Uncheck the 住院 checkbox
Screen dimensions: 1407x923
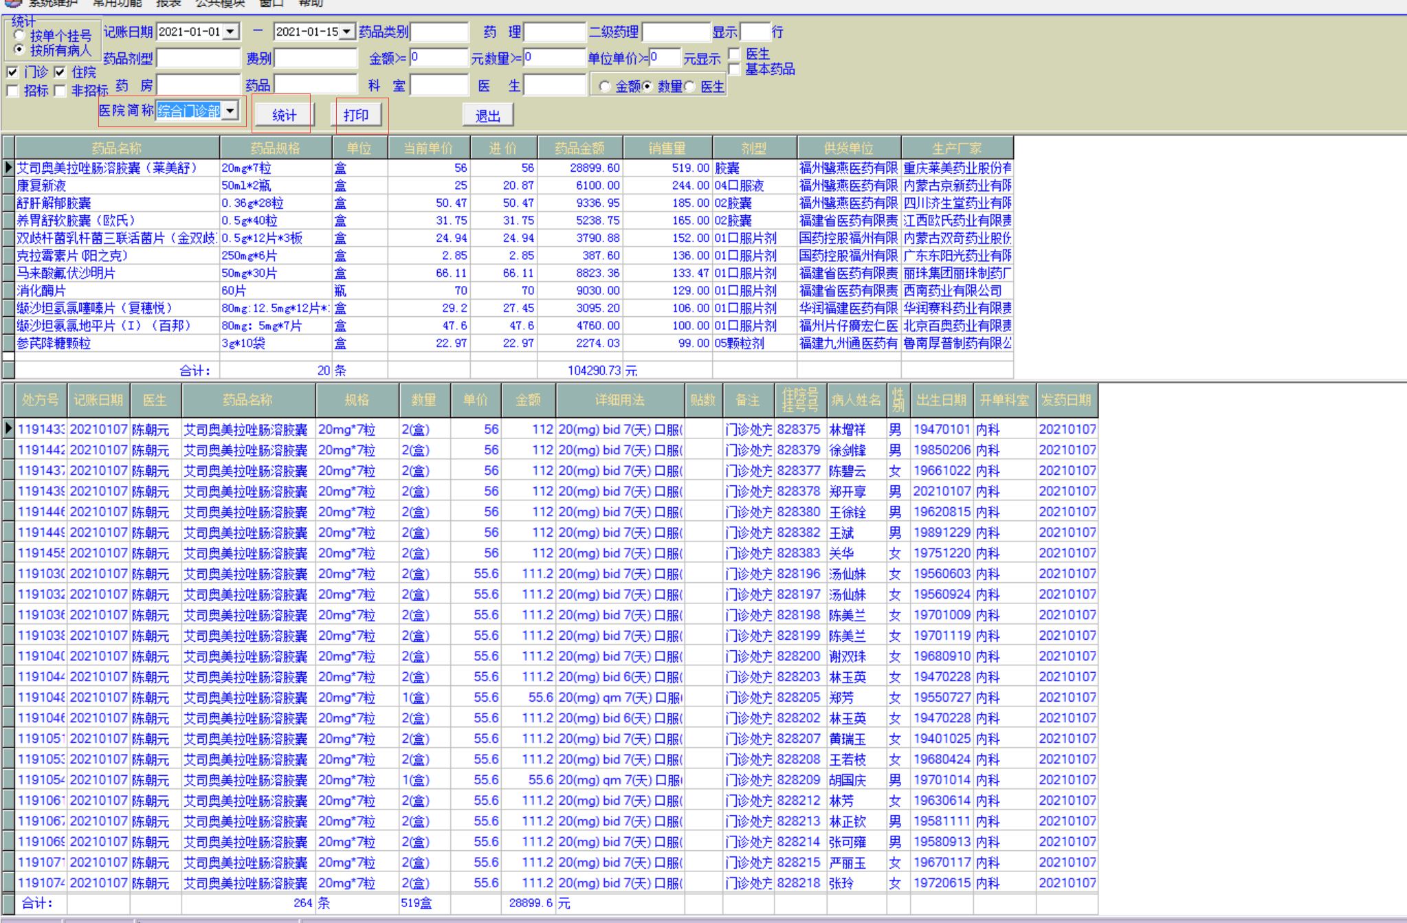coord(60,72)
